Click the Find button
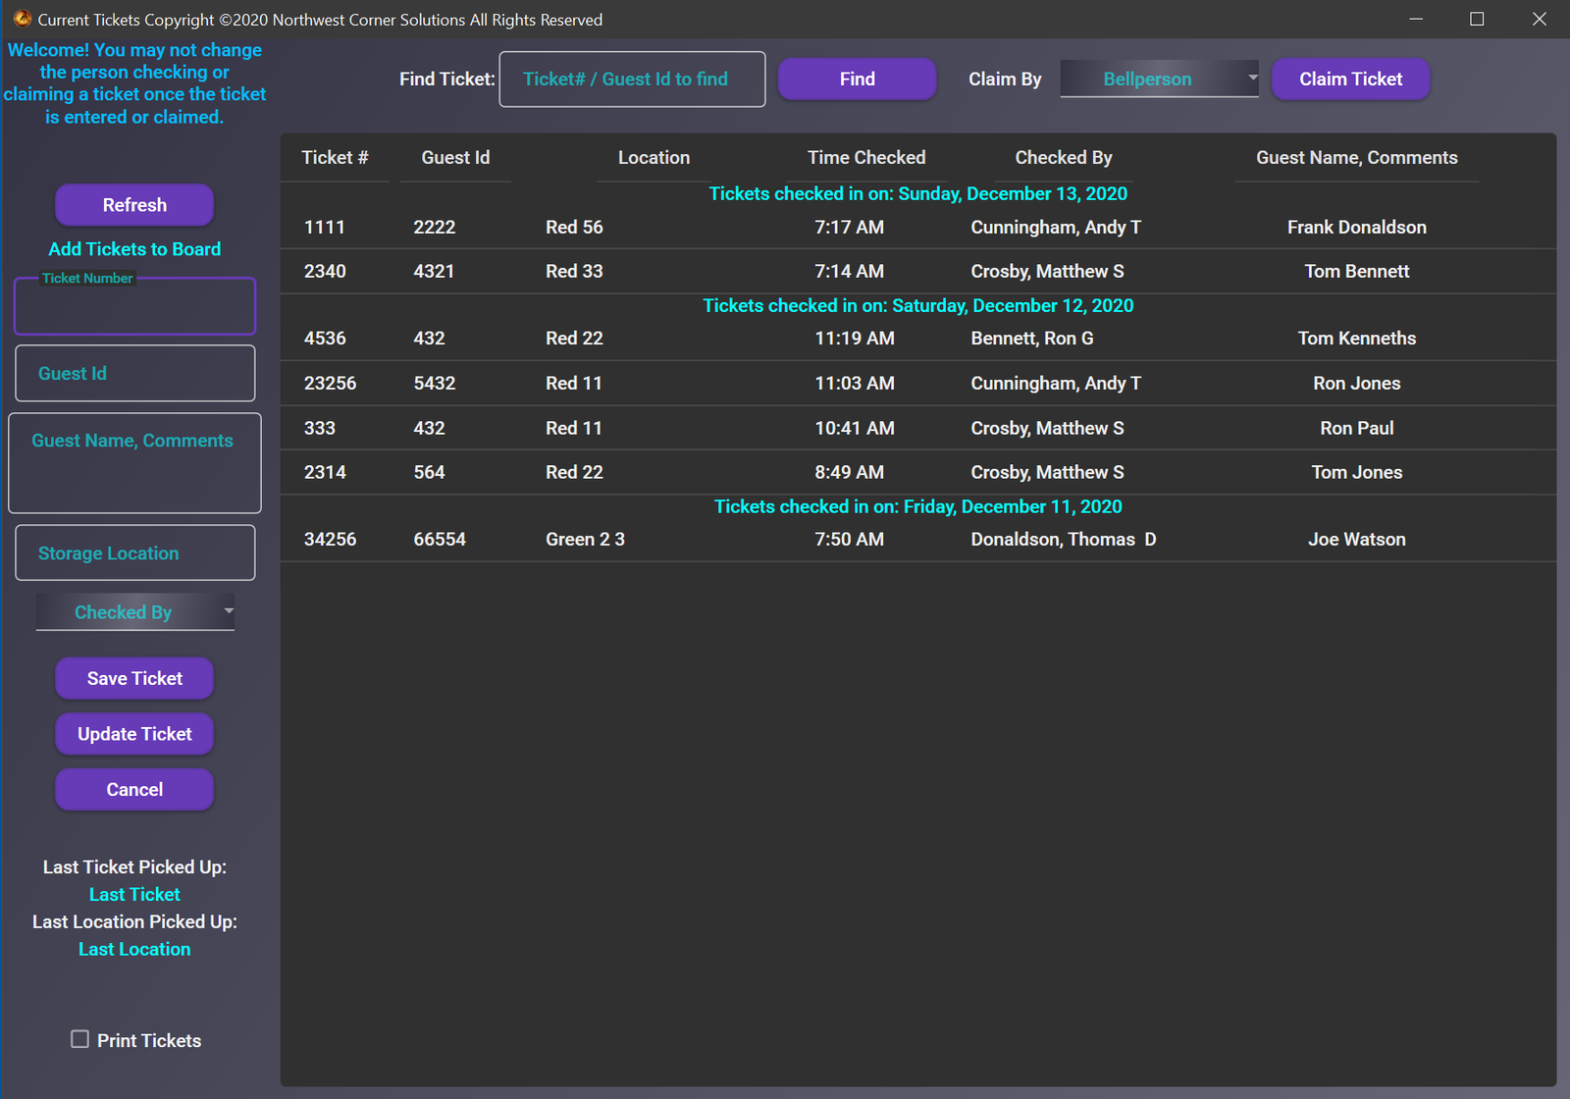The width and height of the screenshot is (1570, 1099). pyautogui.click(x=857, y=79)
